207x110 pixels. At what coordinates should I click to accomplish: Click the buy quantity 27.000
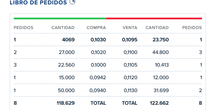click(67, 53)
